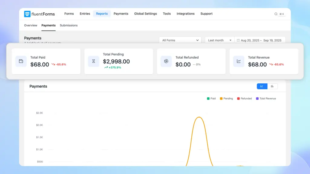Click the -65.6% change on Total Revenue
This screenshot has width=310, height=174.
coord(276,64)
